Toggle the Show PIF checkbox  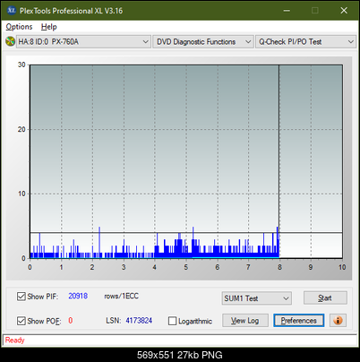pyautogui.click(x=21, y=297)
